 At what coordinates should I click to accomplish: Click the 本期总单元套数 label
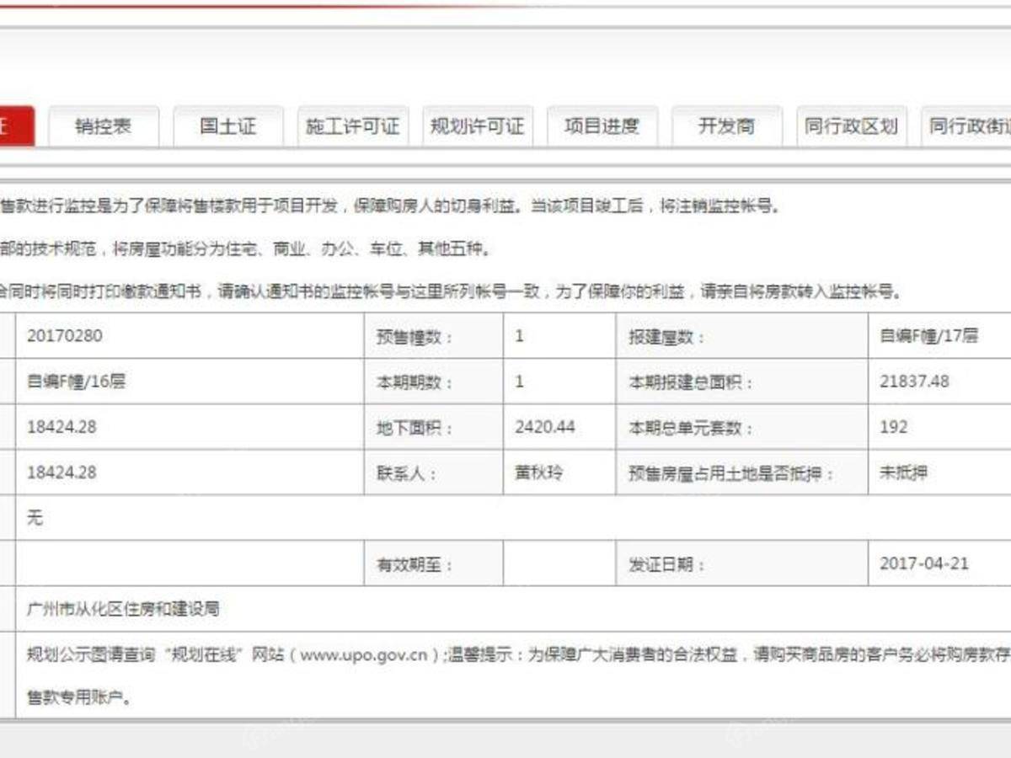pos(691,428)
